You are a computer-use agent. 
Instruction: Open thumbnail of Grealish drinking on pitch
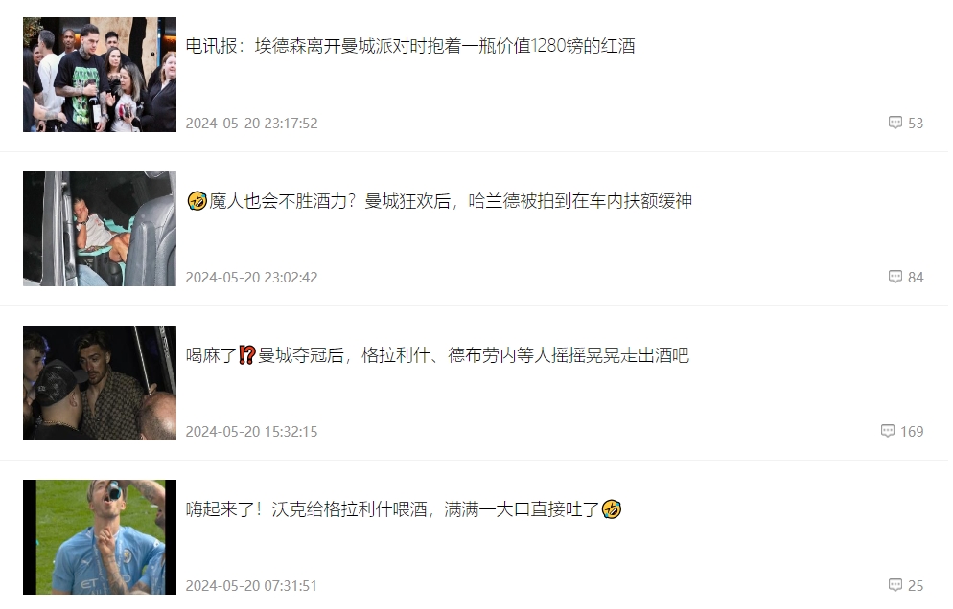point(100,537)
